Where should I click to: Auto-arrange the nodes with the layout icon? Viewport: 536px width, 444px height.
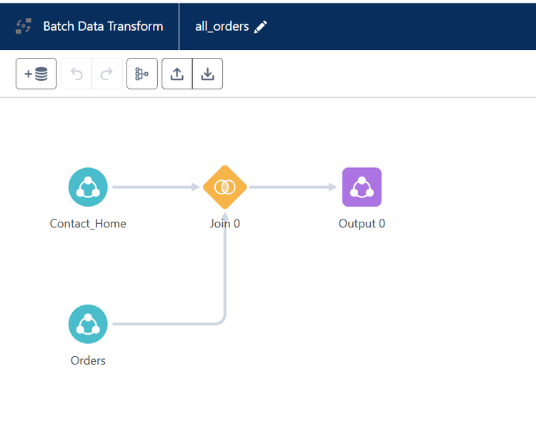point(142,74)
